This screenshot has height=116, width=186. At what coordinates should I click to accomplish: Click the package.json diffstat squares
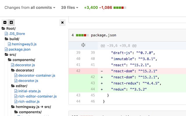coord(82,35)
